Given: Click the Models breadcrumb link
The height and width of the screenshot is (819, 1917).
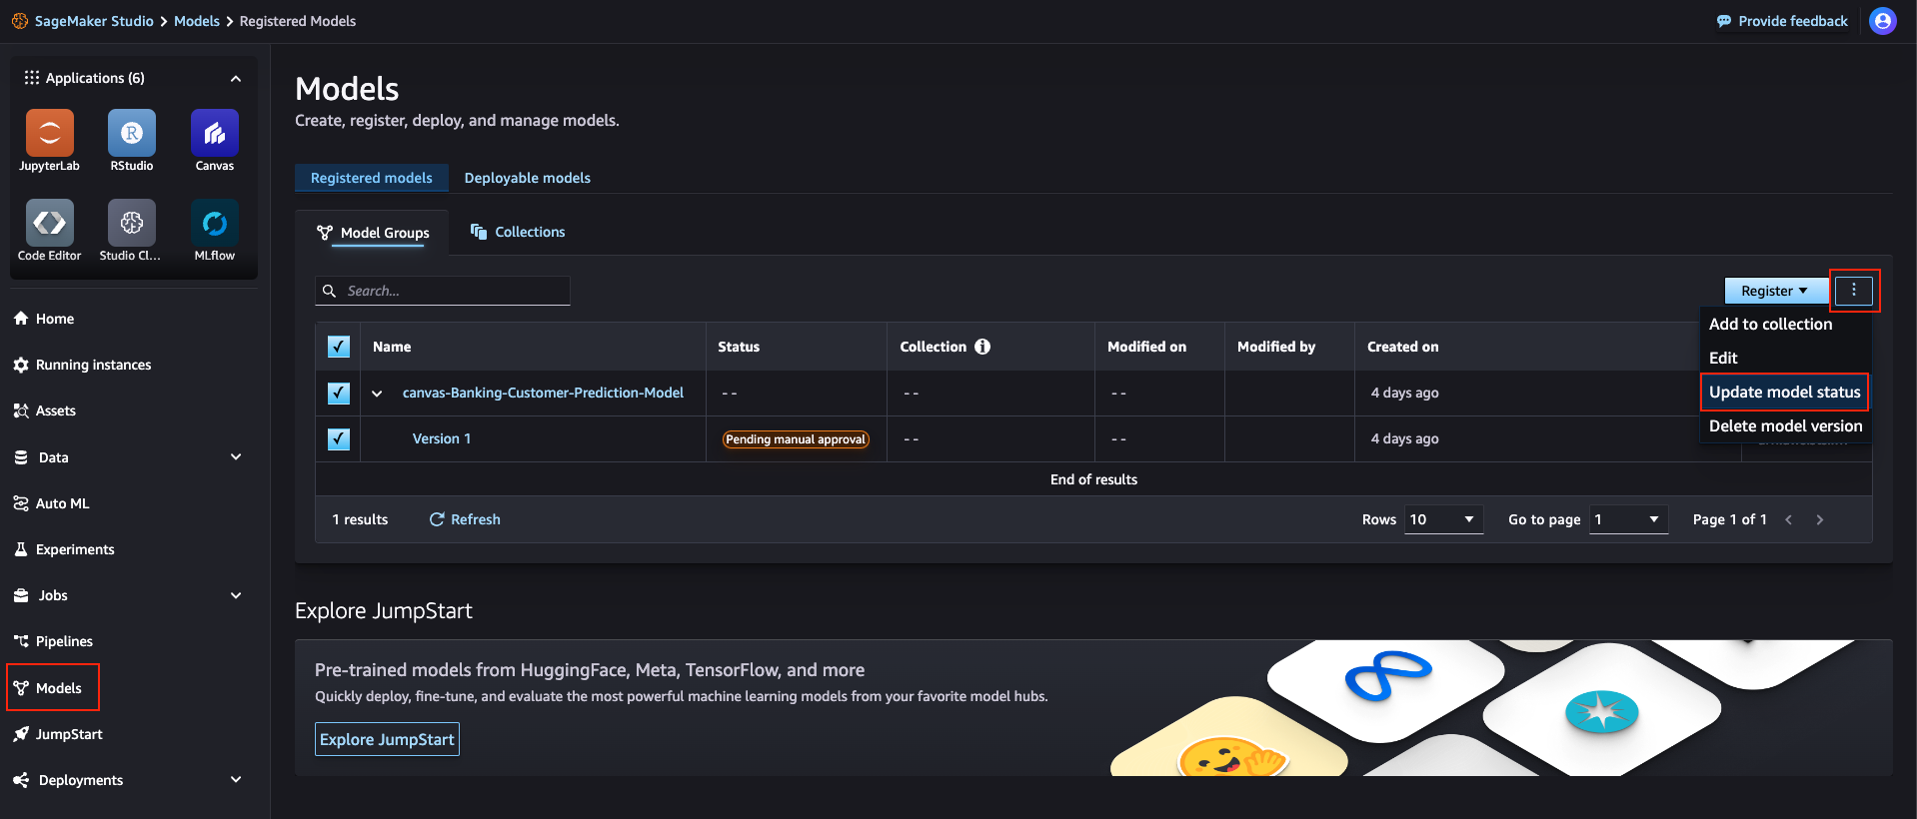Looking at the screenshot, I should click(197, 21).
